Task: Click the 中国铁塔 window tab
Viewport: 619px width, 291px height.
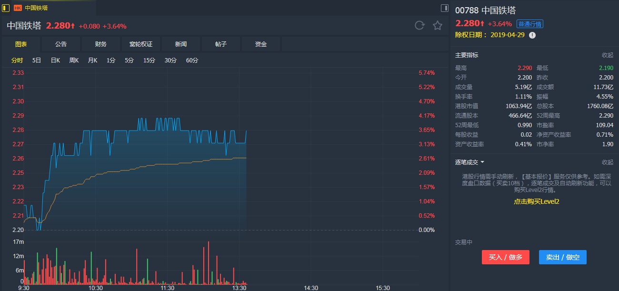Action: point(36,8)
